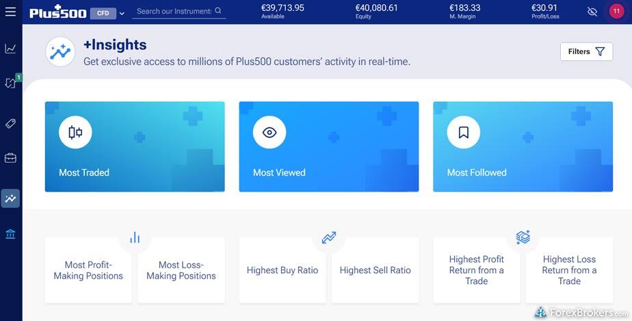632x321 pixels.
Task: Open the bank funds icon
Action: (10, 235)
